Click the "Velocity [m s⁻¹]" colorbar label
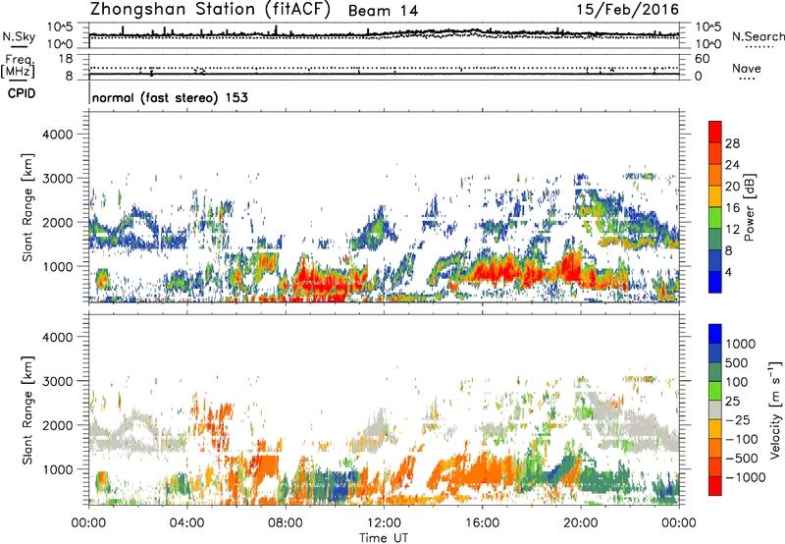 click(775, 409)
